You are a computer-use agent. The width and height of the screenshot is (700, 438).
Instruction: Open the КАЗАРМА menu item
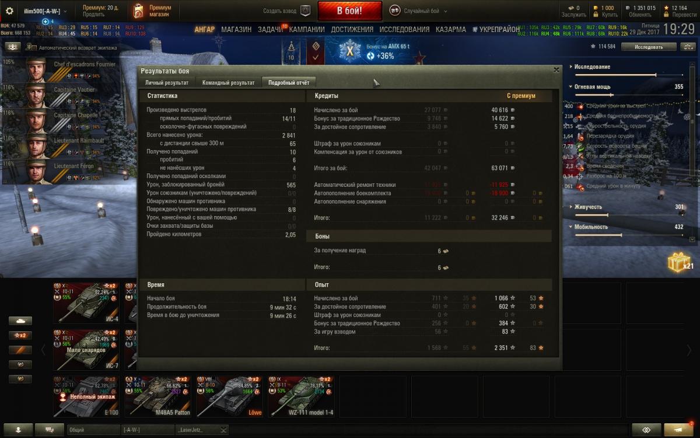click(451, 29)
